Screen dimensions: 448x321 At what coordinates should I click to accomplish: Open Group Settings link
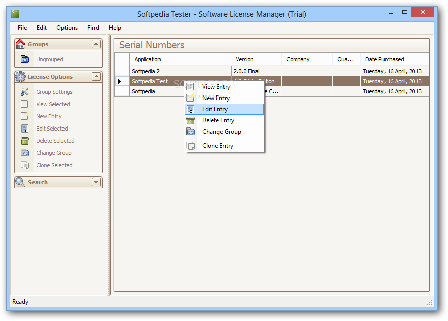(54, 92)
